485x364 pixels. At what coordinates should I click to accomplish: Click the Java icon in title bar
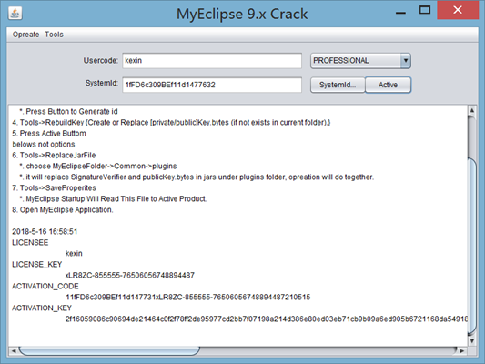point(15,14)
